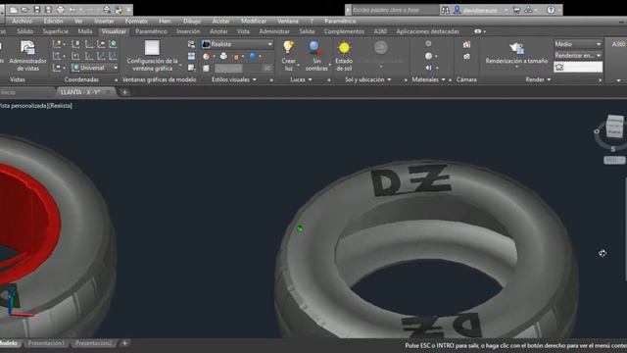Click the A360 triangle network icon in title bar
This screenshot has width=627, height=353.
pos(528,10)
